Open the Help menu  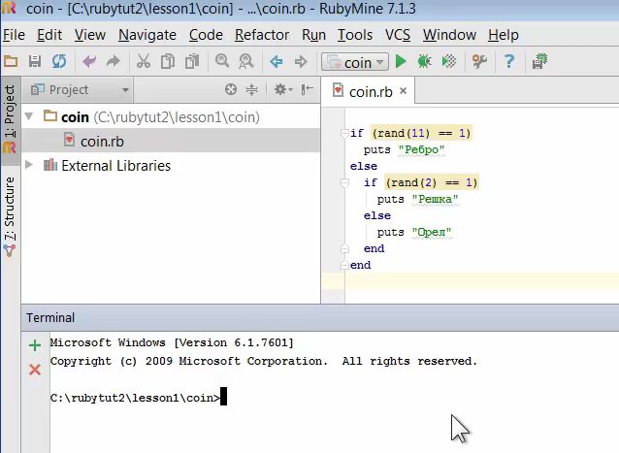pyautogui.click(x=504, y=35)
